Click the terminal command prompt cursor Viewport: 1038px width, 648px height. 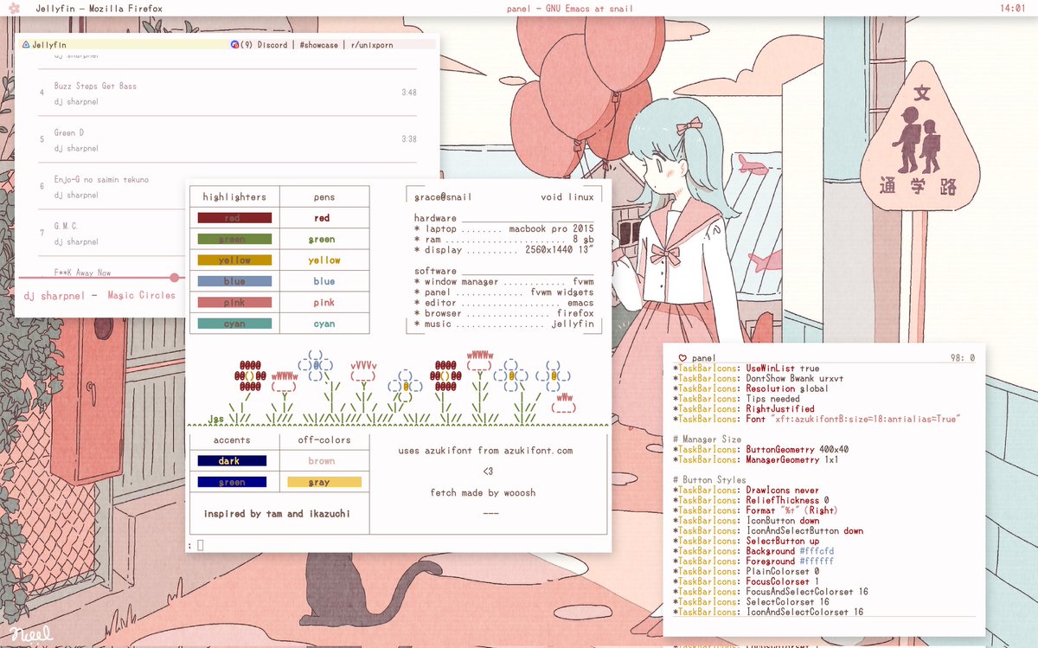pyautogui.click(x=201, y=545)
